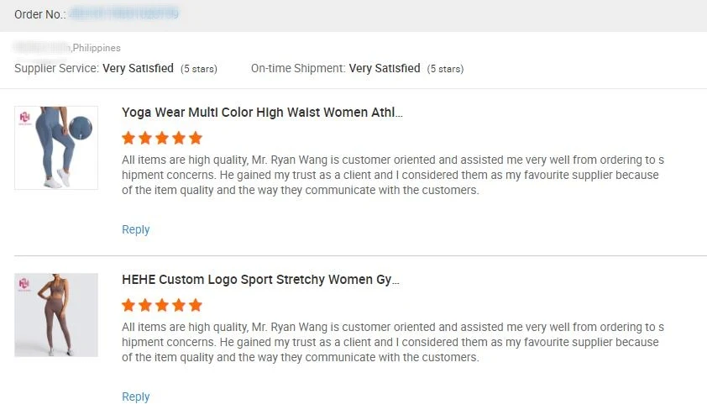Click last star of HEHE Custom Logo rating

[196, 305]
